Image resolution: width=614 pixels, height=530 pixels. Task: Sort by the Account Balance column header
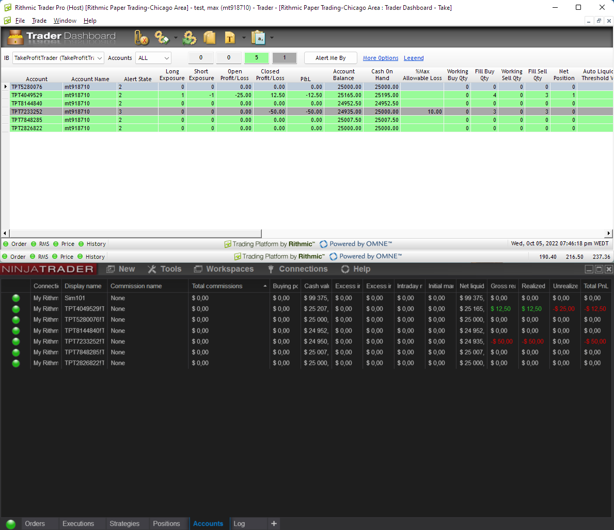click(x=344, y=75)
